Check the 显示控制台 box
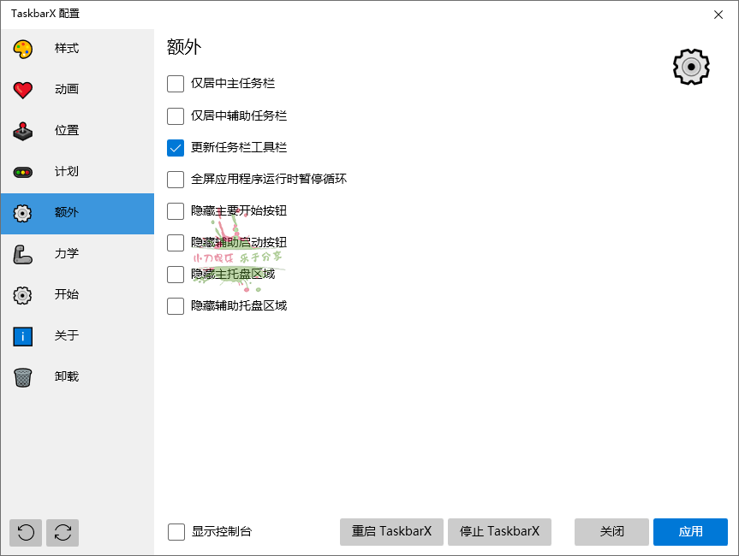 point(176,532)
